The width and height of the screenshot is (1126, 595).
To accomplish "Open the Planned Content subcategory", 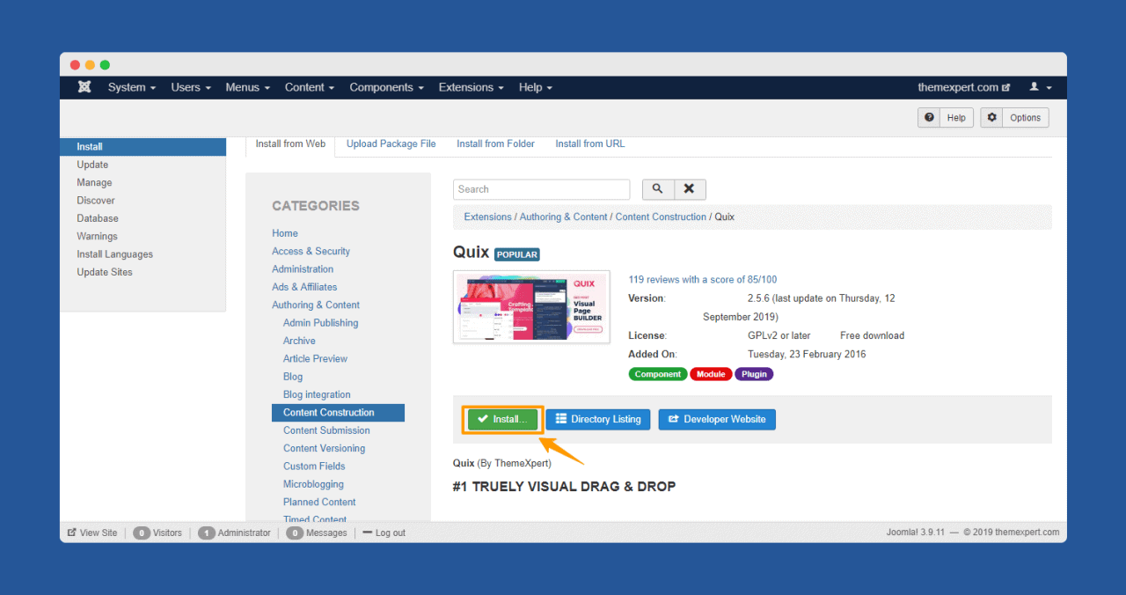I will point(319,502).
